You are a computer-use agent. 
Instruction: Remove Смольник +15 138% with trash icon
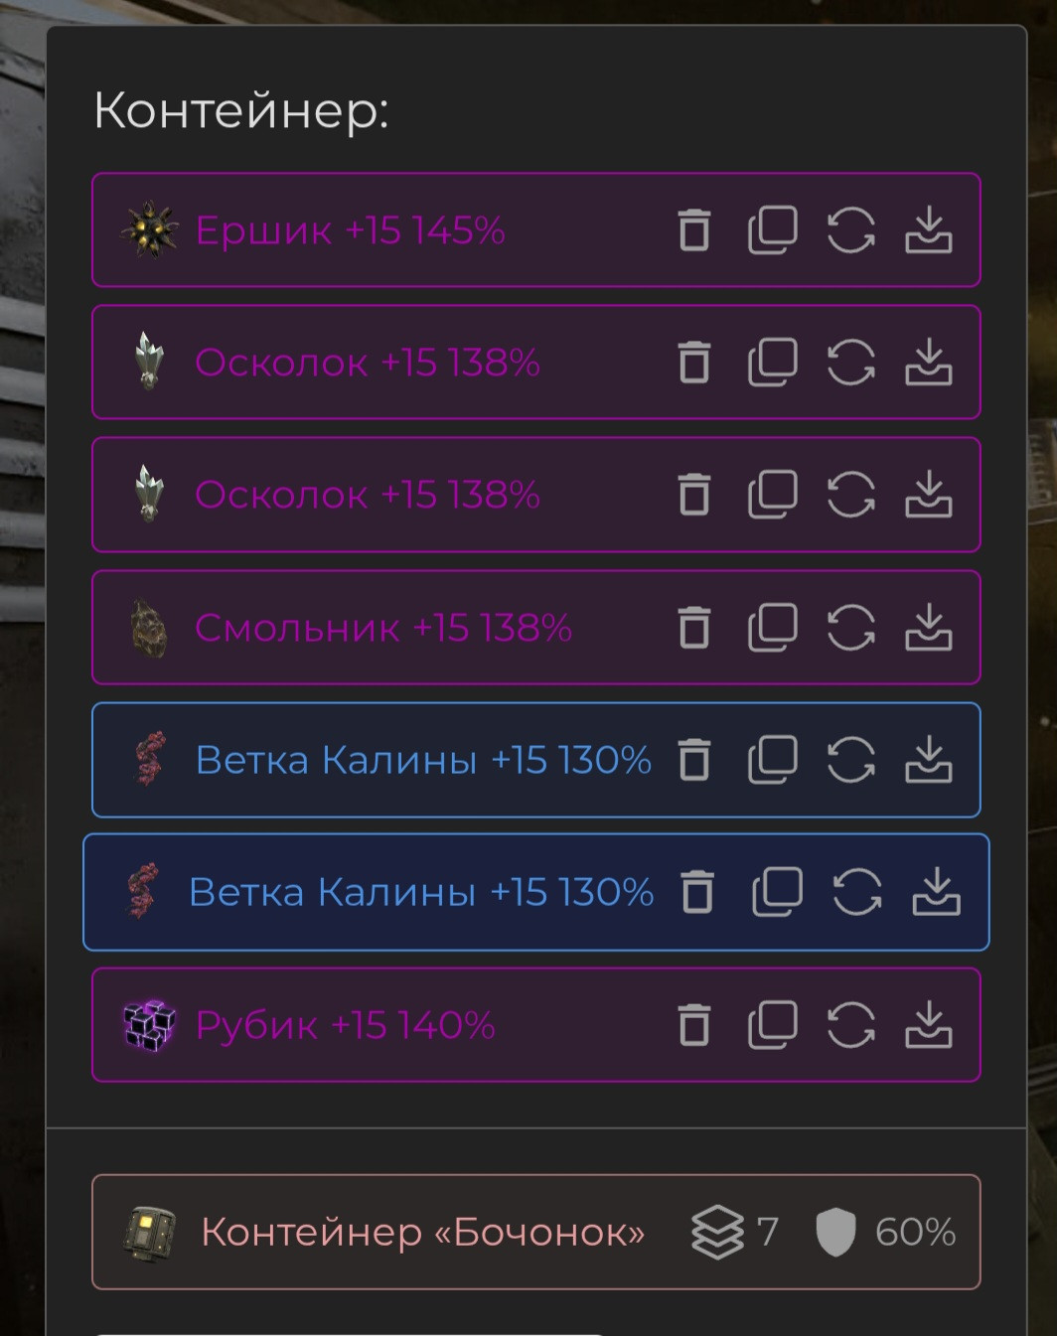pyautogui.click(x=694, y=628)
